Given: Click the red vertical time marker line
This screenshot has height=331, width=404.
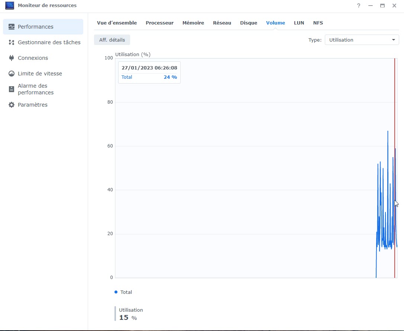Looking at the screenshot, I should [x=395, y=111].
